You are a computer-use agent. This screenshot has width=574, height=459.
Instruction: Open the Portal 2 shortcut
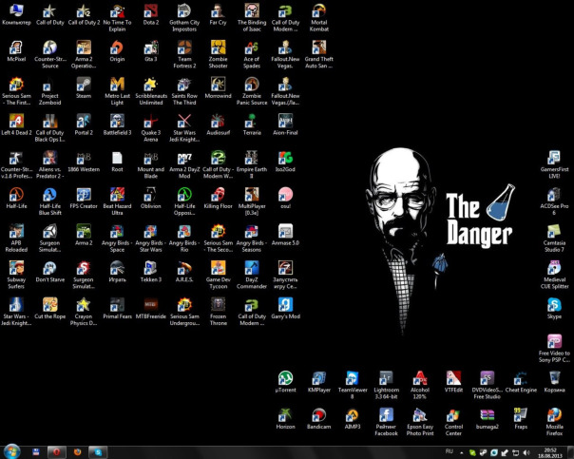[84, 124]
